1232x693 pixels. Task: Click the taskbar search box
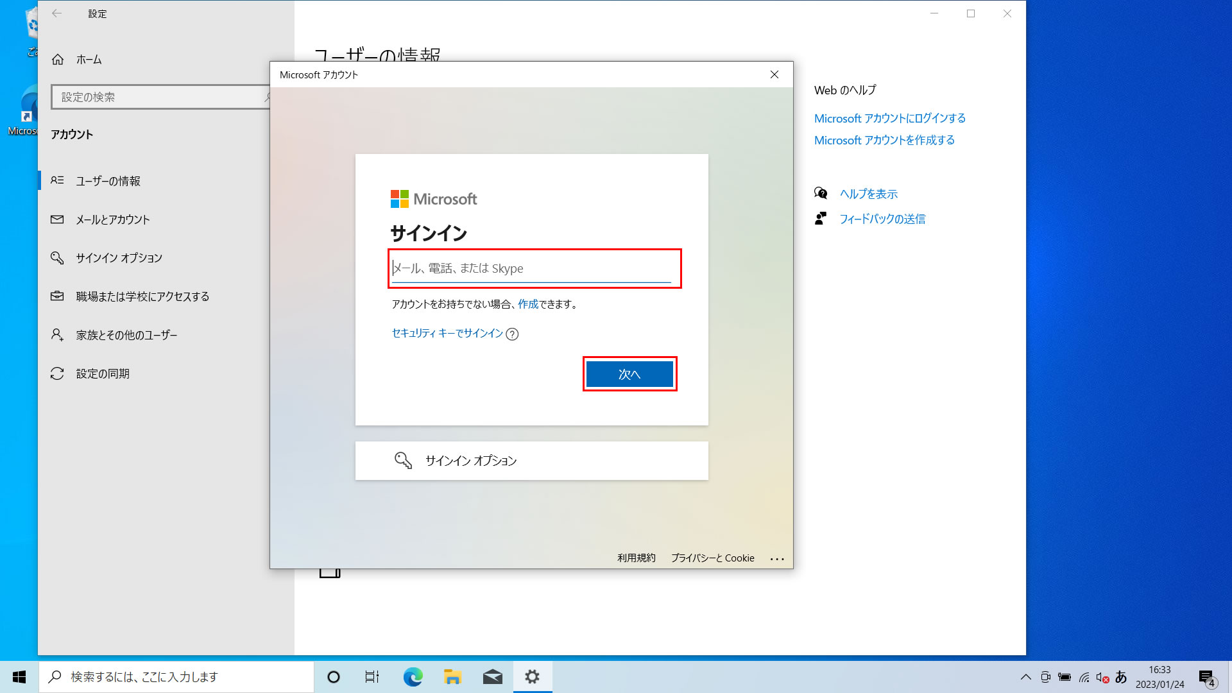176,677
